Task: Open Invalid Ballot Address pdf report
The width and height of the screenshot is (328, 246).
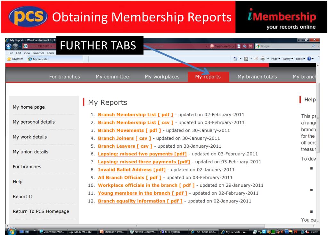Action: tap(132, 170)
